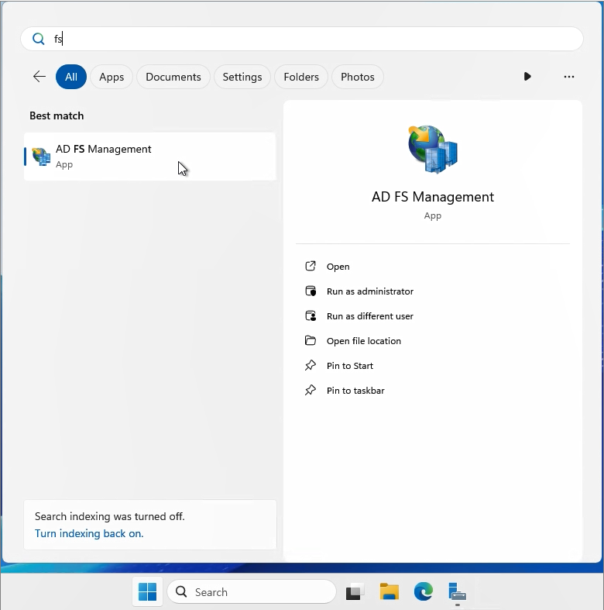This screenshot has width=604, height=610.
Task: Switch to the Settings filter
Action: [x=242, y=77]
